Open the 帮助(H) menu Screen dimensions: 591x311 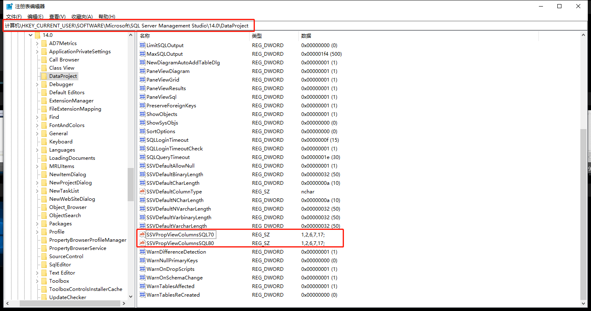click(x=107, y=17)
